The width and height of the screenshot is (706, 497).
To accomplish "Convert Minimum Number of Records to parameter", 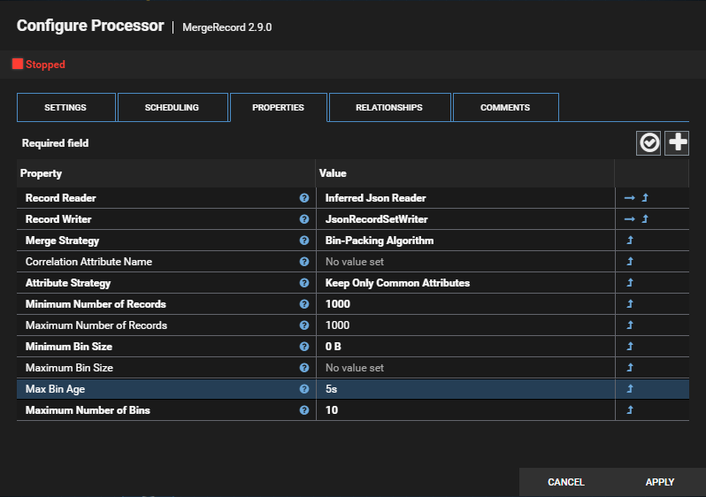I will (630, 304).
